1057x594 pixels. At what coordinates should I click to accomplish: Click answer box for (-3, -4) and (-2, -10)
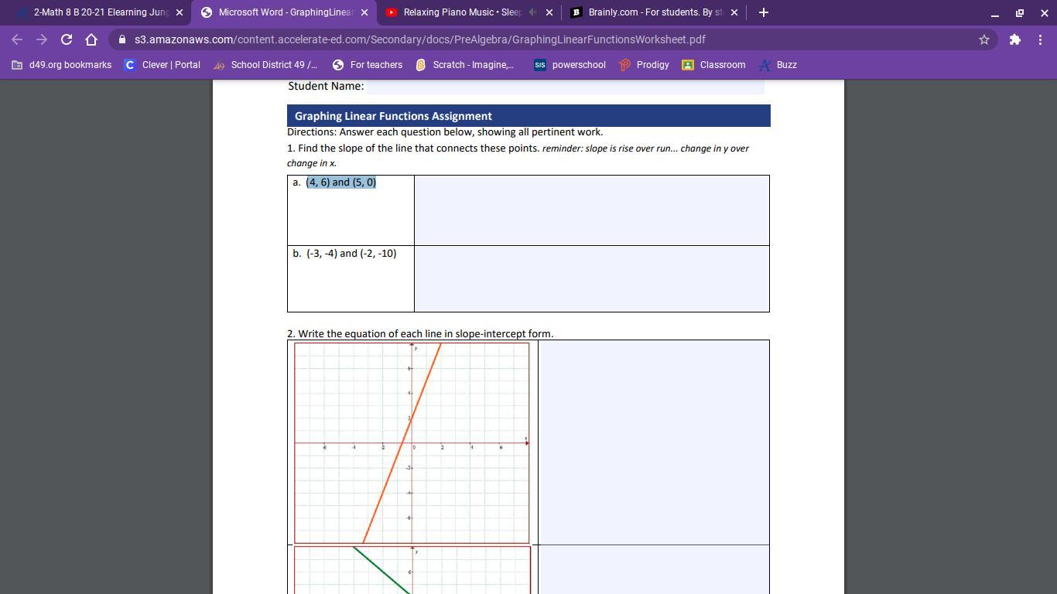[592, 279]
